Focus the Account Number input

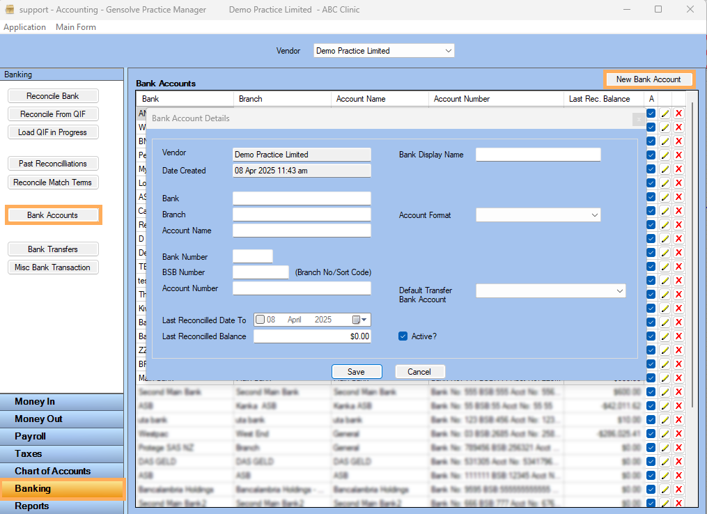pos(302,288)
